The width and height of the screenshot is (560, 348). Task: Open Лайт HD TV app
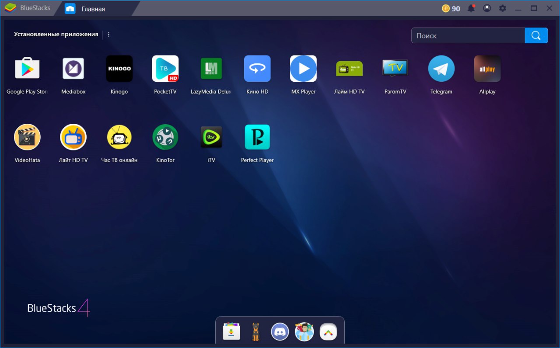pyautogui.click(x=73, y=137)
